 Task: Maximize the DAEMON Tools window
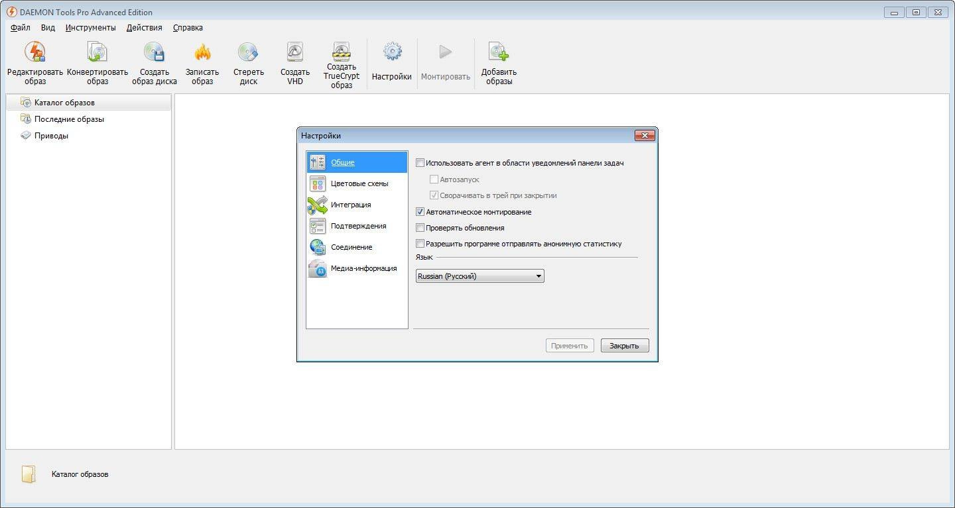[917, 13]
